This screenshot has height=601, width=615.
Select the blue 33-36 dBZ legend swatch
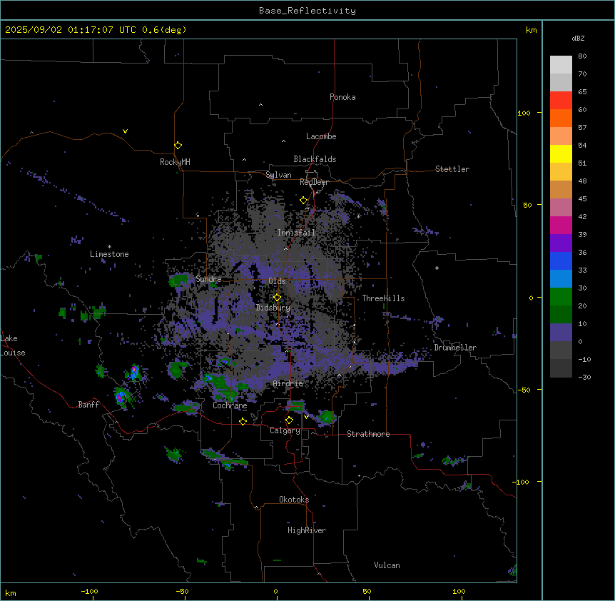tap(561, 261)
